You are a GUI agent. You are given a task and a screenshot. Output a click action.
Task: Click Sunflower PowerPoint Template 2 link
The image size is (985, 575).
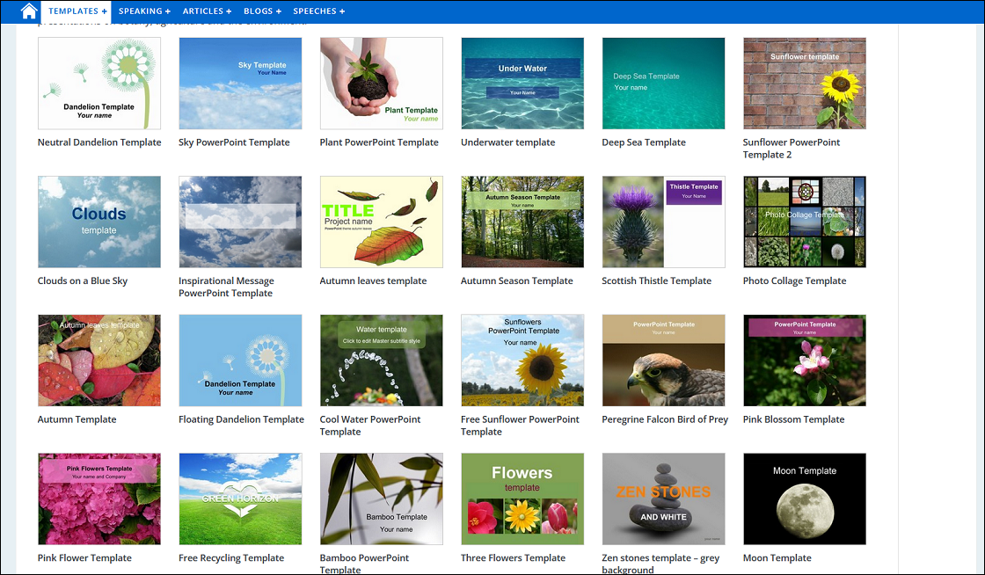coord(792,149)
